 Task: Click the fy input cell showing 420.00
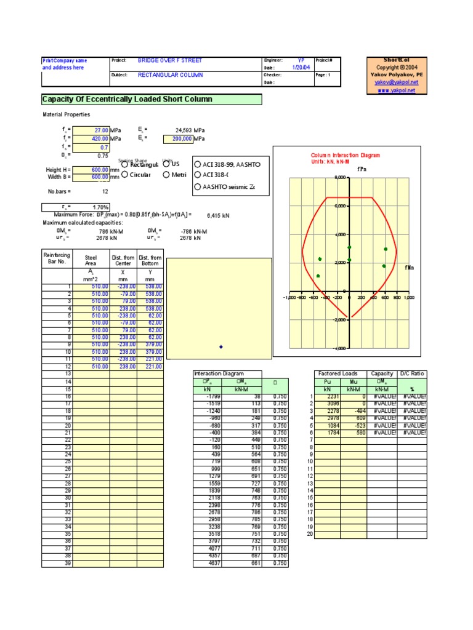pyautogui.click(x=91, y=138)
